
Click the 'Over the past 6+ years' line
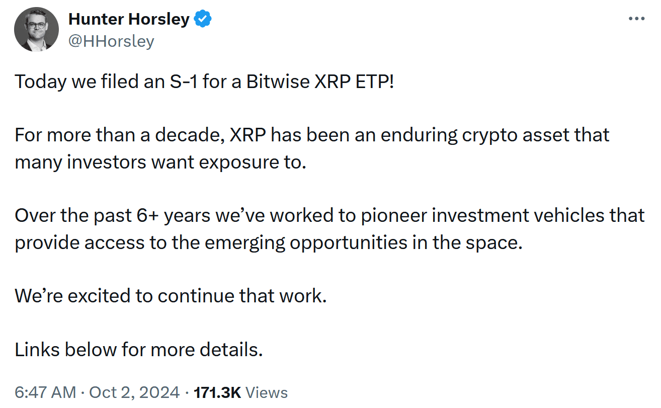click(x=329, y=215)
